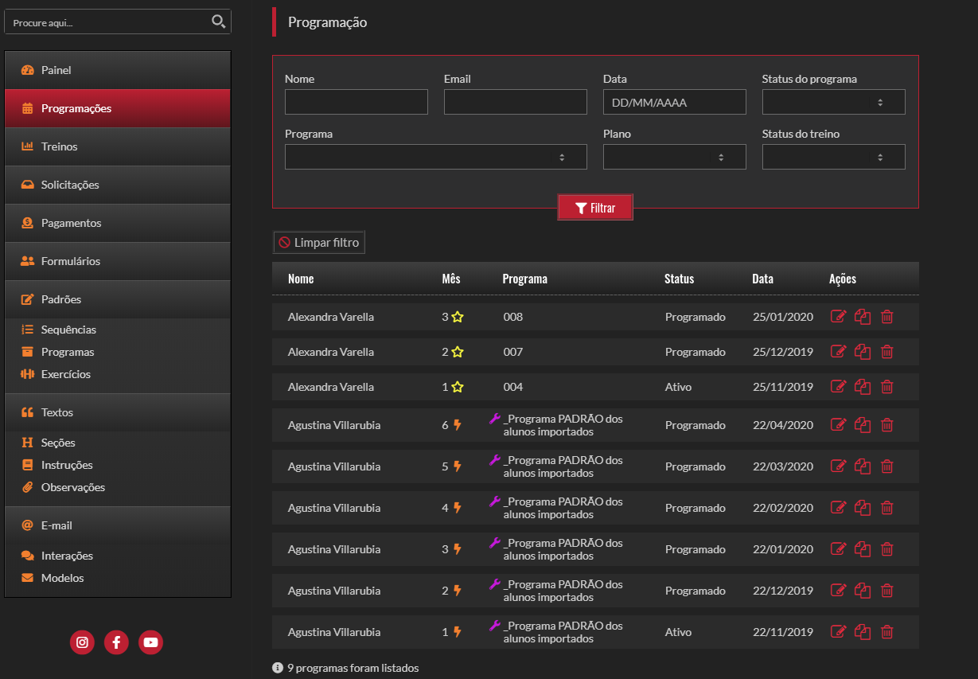Go to Treinos in the sidebar
This screenshot has height=679, width=978.
60,146
